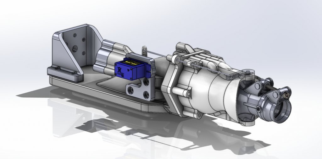Click the lower-right hole in servo mount plate

[147, 94]
